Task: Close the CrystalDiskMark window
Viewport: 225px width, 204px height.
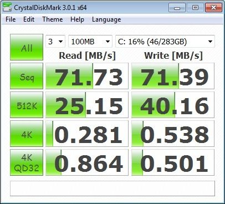Action: click(x=213, y=8)
